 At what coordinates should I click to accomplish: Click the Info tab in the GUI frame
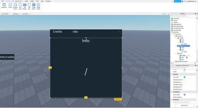coord(75,32)
